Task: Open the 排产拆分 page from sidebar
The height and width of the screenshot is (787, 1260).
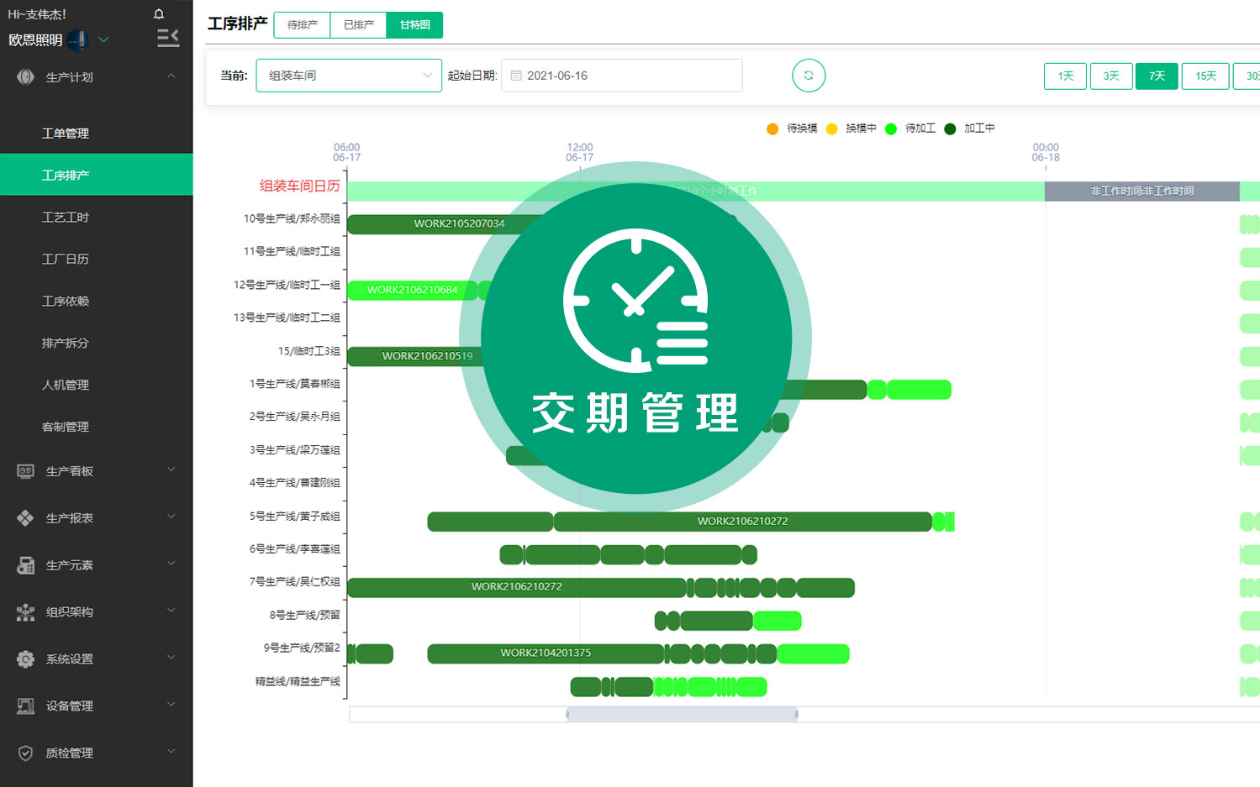Action: pos(65,343)
